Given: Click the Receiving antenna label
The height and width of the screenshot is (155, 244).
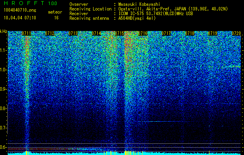Looking at the screenshot, I should [x=89, y=18].
